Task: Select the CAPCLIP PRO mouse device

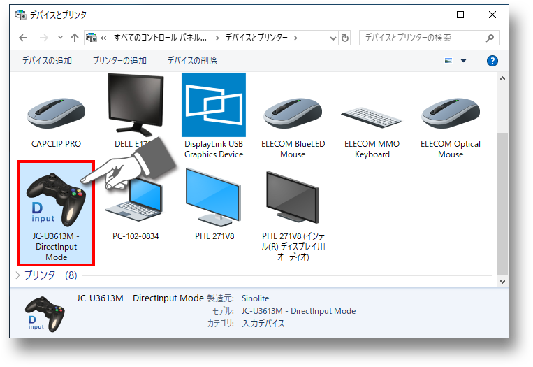Action: point(56,114)
